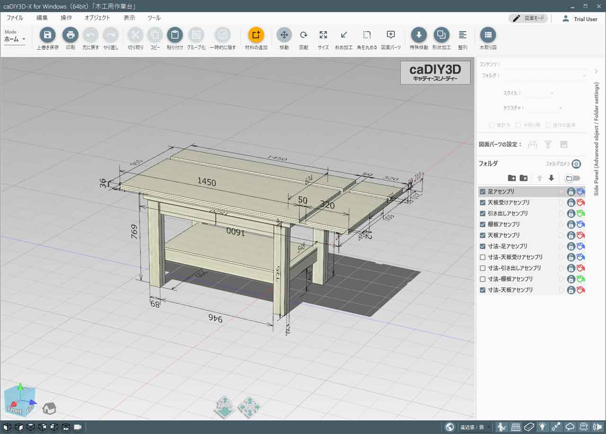Image resolution: width=606 pixels, height=434 pixels.
Task: Open the ファイル menu
Action: click(15, 18)
